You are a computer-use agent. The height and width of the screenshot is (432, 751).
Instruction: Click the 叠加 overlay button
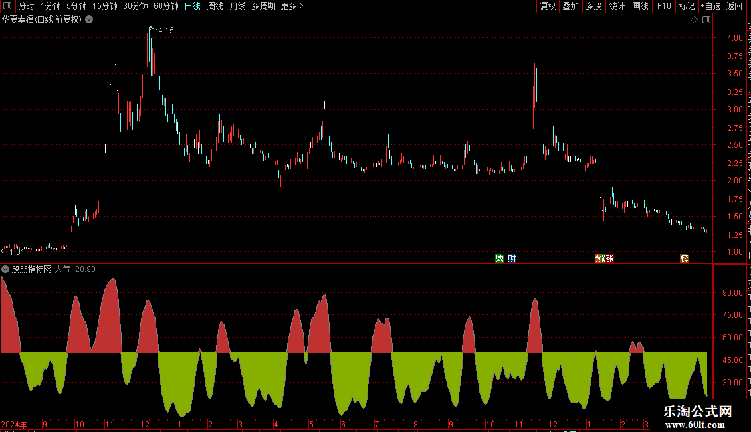[x=571, y=6]
